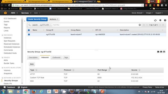Go to the last results page
This screenshot has height=94, width=168.
(x=163, y=25)
